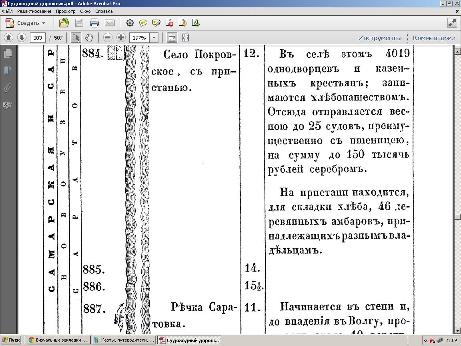Toggle fit one full page icon

tap(185, 37)
